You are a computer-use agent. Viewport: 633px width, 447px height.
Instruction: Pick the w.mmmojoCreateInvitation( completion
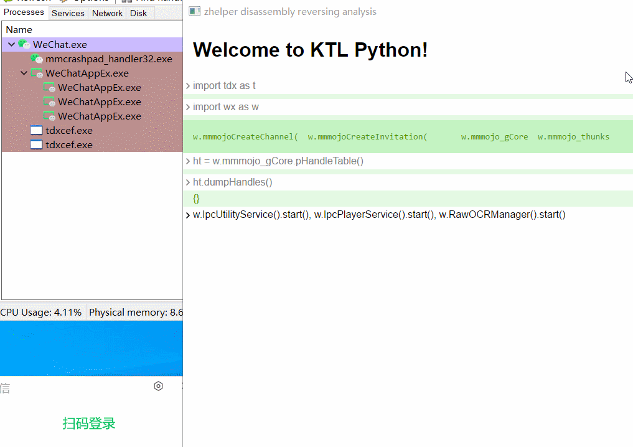pyautogui.click(x=367, y=137)
